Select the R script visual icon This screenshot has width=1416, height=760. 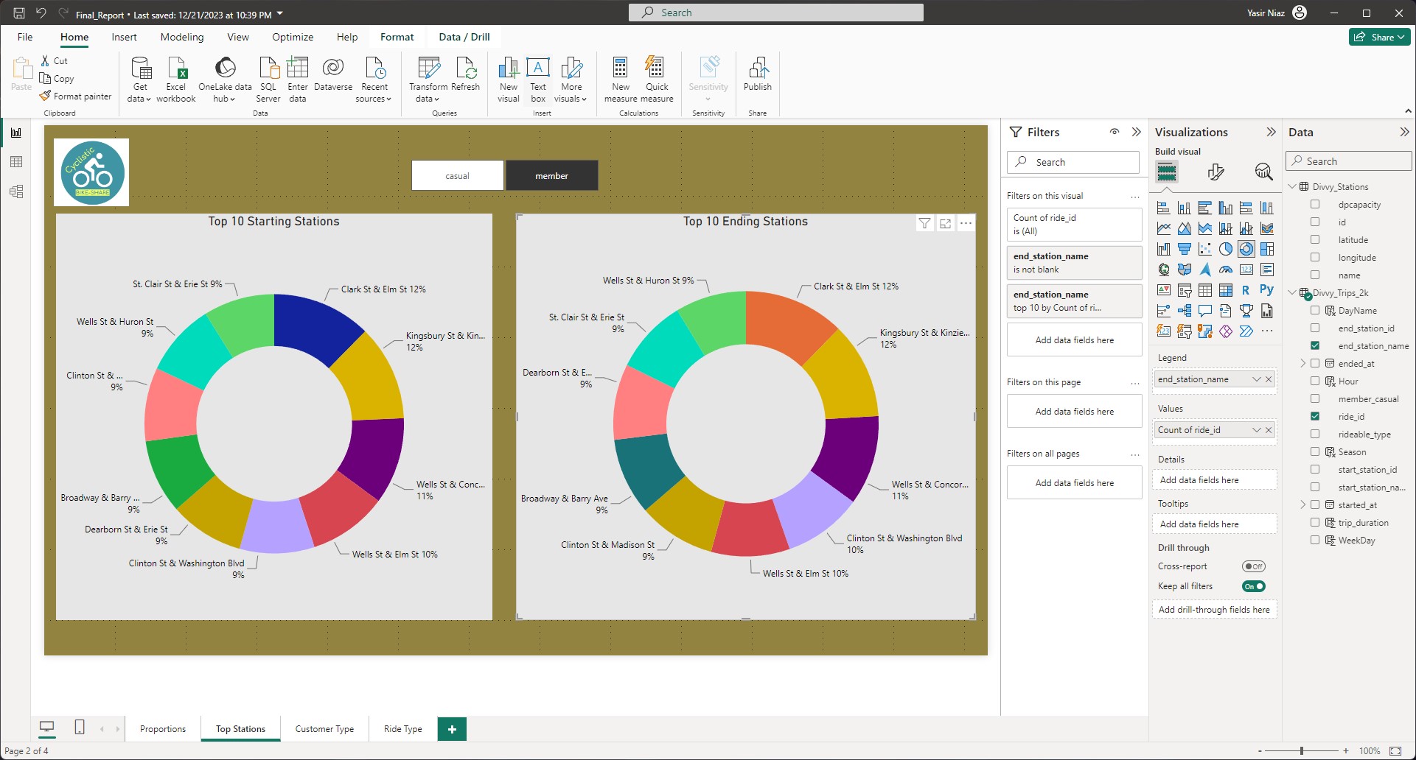click(1246, 290)
